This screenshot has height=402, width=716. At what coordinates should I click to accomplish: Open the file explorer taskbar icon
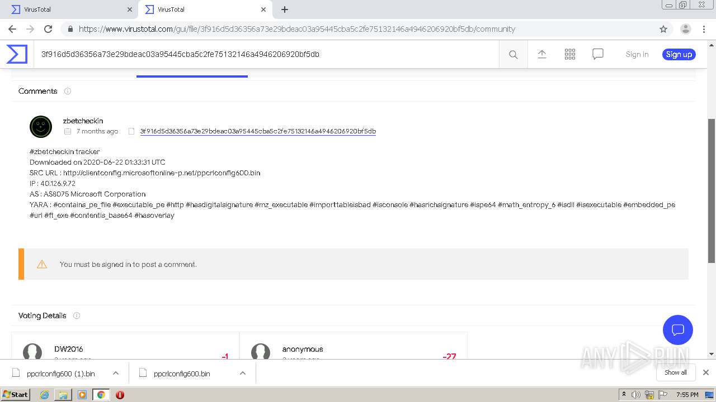pos(63,395)
